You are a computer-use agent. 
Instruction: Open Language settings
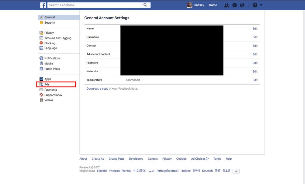click(50, 48)
